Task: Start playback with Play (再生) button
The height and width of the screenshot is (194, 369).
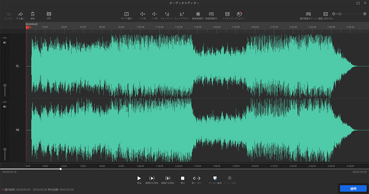Action: click(139, 178)
